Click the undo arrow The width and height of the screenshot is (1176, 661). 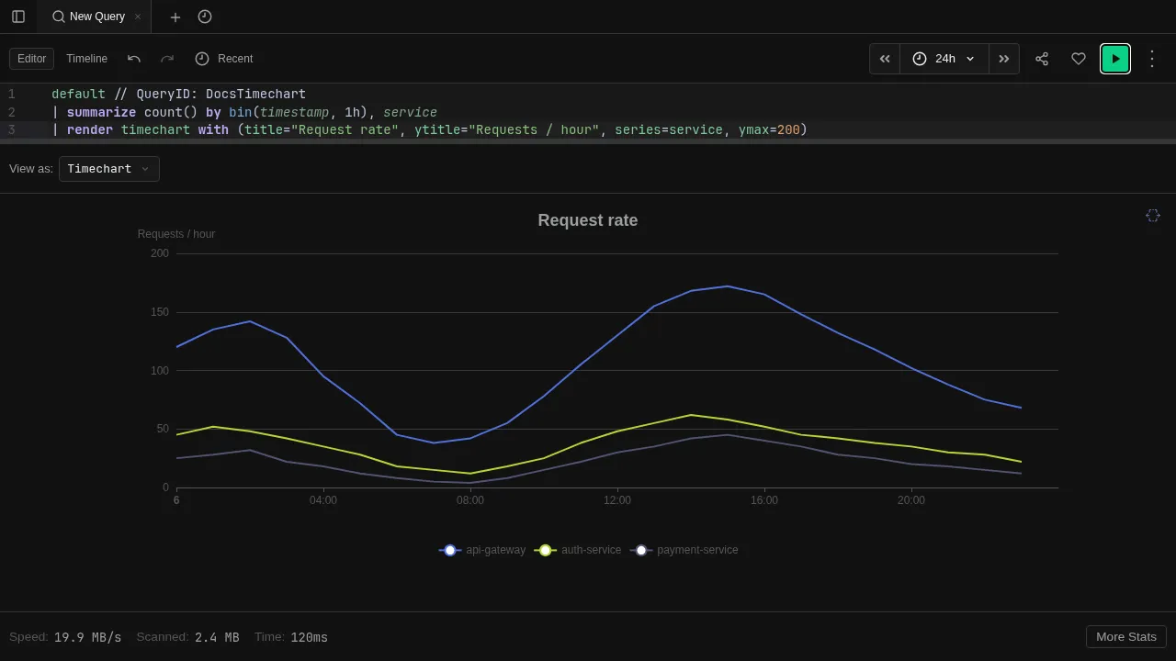(134, 59)
